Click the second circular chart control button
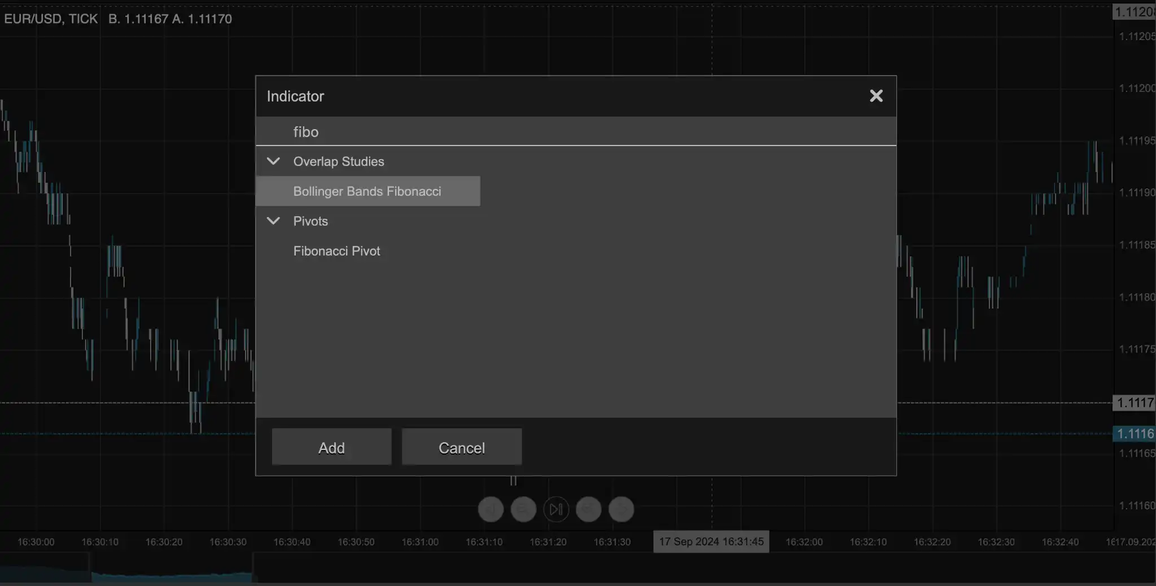Viewport: 1156px width, 586px height. [x=523, y=509]
